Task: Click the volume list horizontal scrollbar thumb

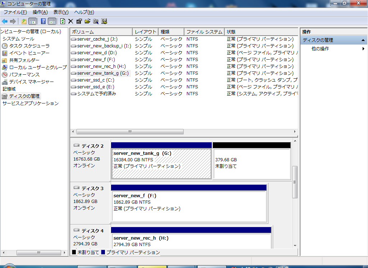Action: (130, 132)
